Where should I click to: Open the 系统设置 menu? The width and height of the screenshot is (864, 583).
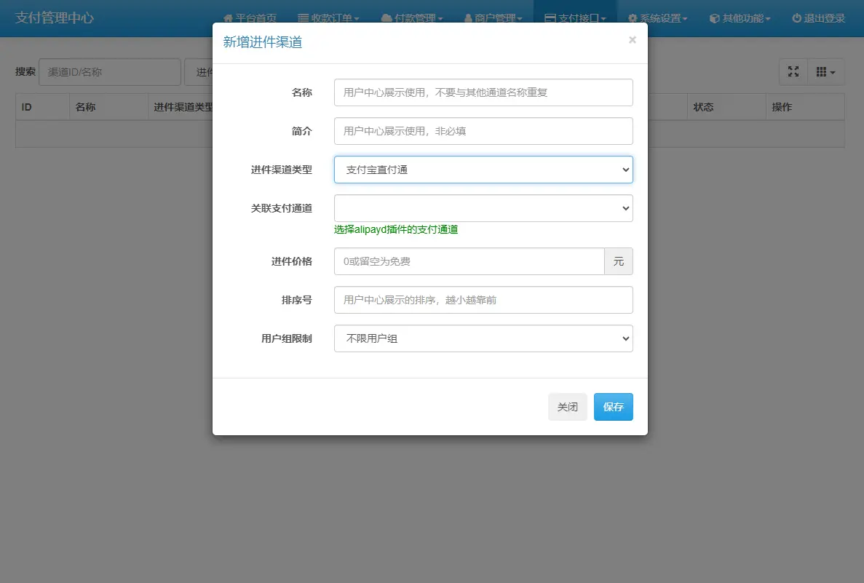click(657, 18)
